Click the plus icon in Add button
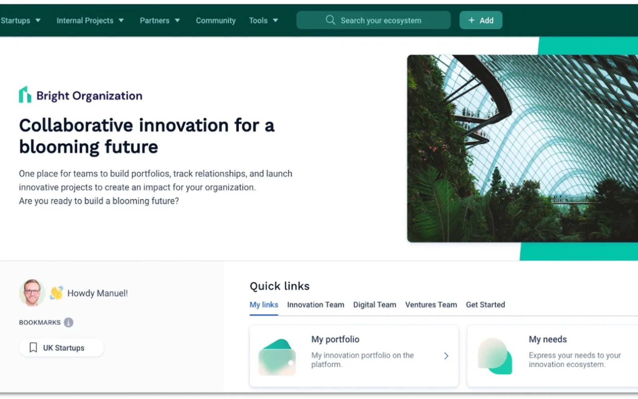Image resolution: width=638 pixels, height=399 pixels. pyautogui.click(x=471, y=20)
